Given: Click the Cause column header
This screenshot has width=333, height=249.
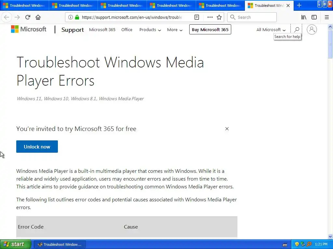Looking at the screenshot, I should click(x=131, y=227).
